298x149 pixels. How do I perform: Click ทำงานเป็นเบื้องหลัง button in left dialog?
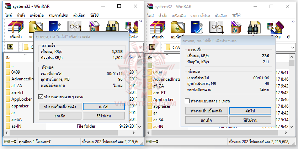coord(60,107)
